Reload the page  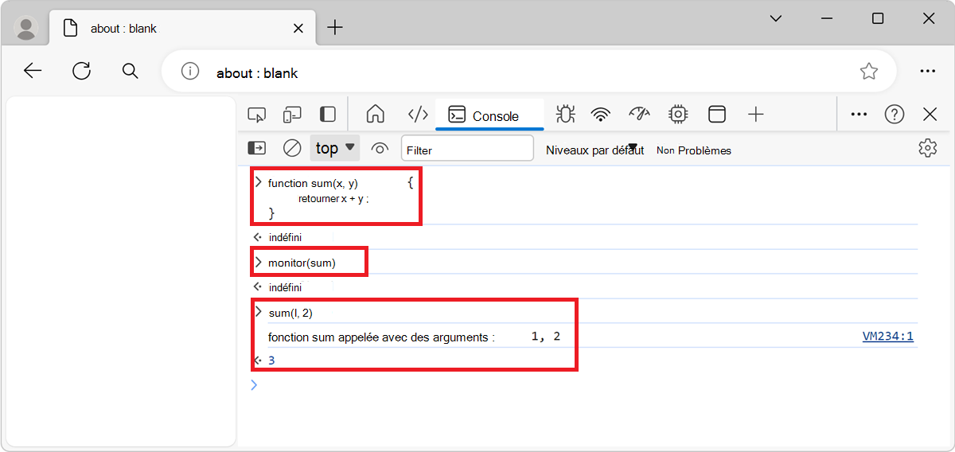pos(81,71)
